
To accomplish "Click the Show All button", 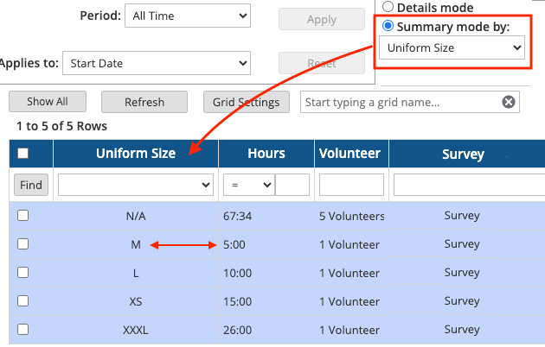I will 48,102.
